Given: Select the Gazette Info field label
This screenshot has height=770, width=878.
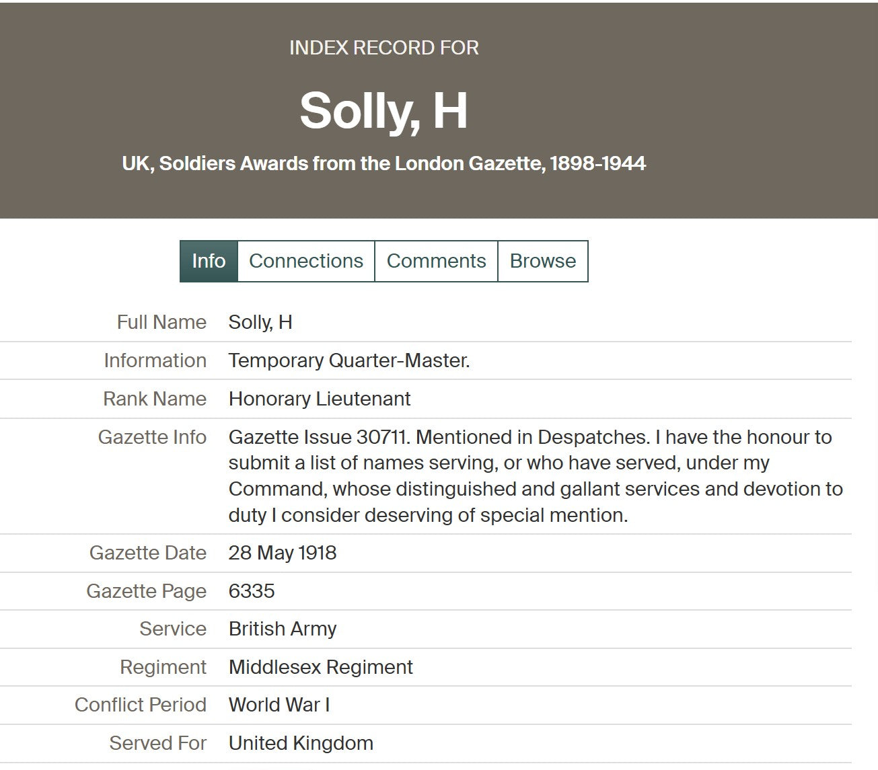Looking at the screenshot, I should [153, 437].
